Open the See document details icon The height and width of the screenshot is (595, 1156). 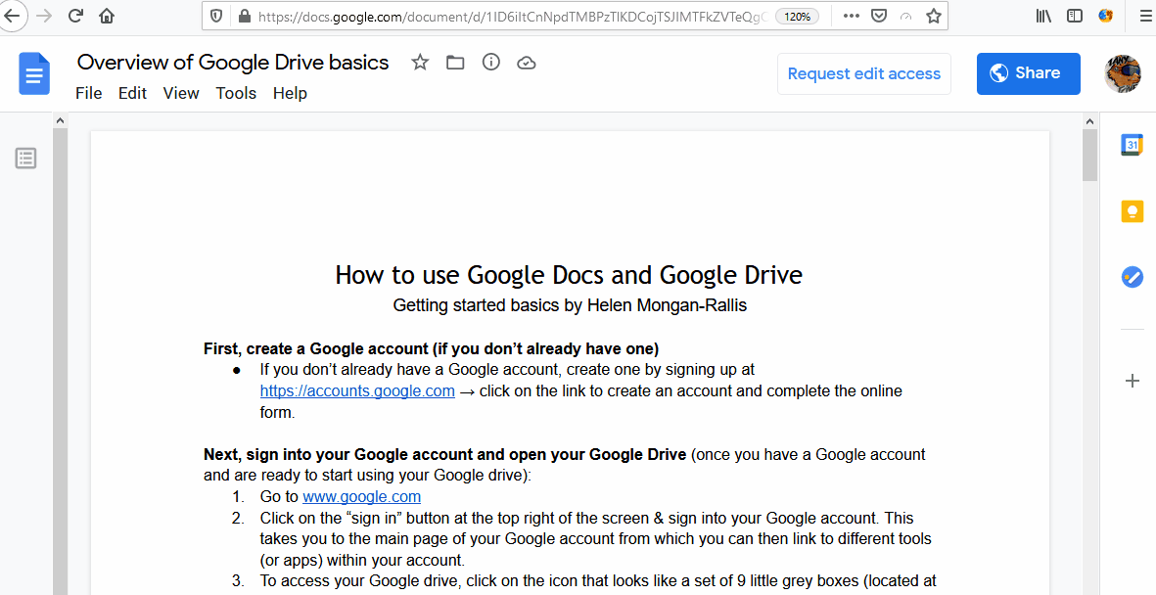tap(489, 62)
